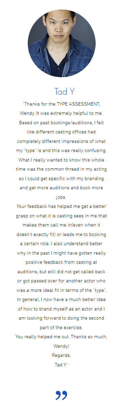Click the line starting 'Your feedback has helped'
Image resolution: width=124 pixels, height=408 pixels.
coord(62,207)
